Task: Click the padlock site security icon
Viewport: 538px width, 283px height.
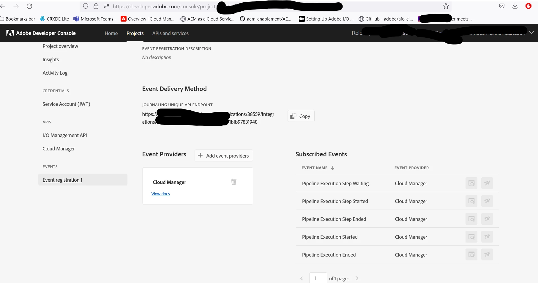Action: click(96, 6)
